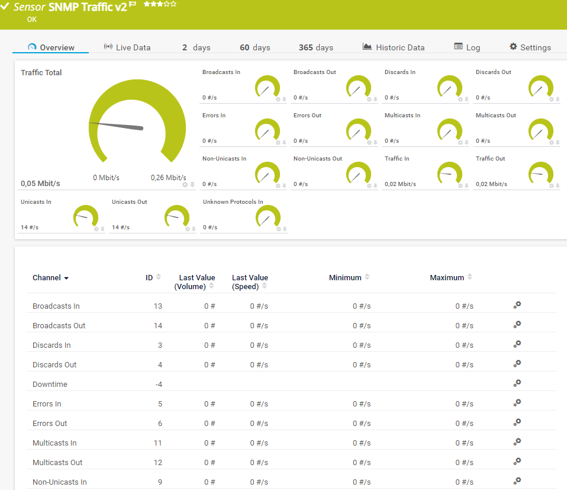Image resolution: width=567 pixels, height=490 pixels.
Task: Pin the Unknown Protocols In gauge
Action: point(285,229)
